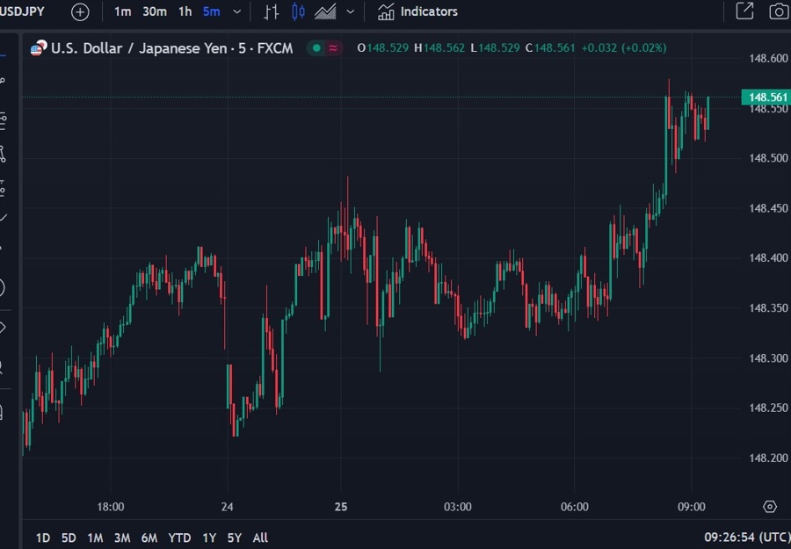Switch to the 1h interval
The width and height of the screenshot is (791, 549).
[185, 11]
